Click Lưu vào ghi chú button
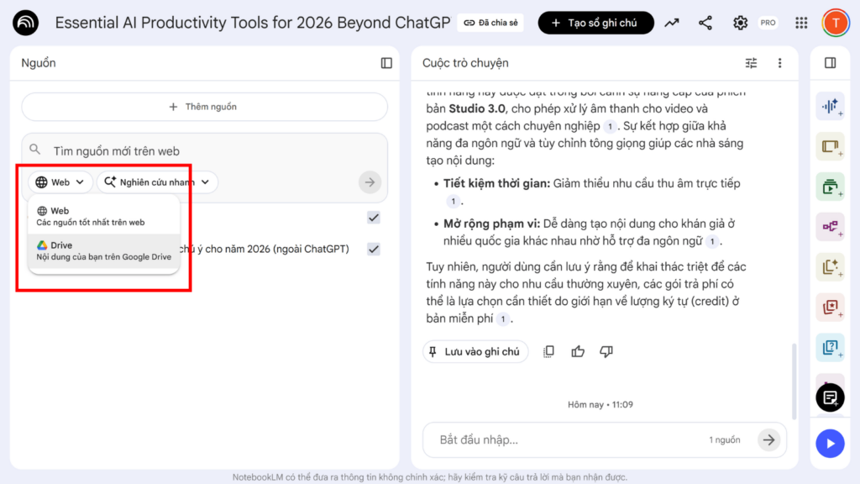Screen dimensions: 860x484 click(475, 351)
